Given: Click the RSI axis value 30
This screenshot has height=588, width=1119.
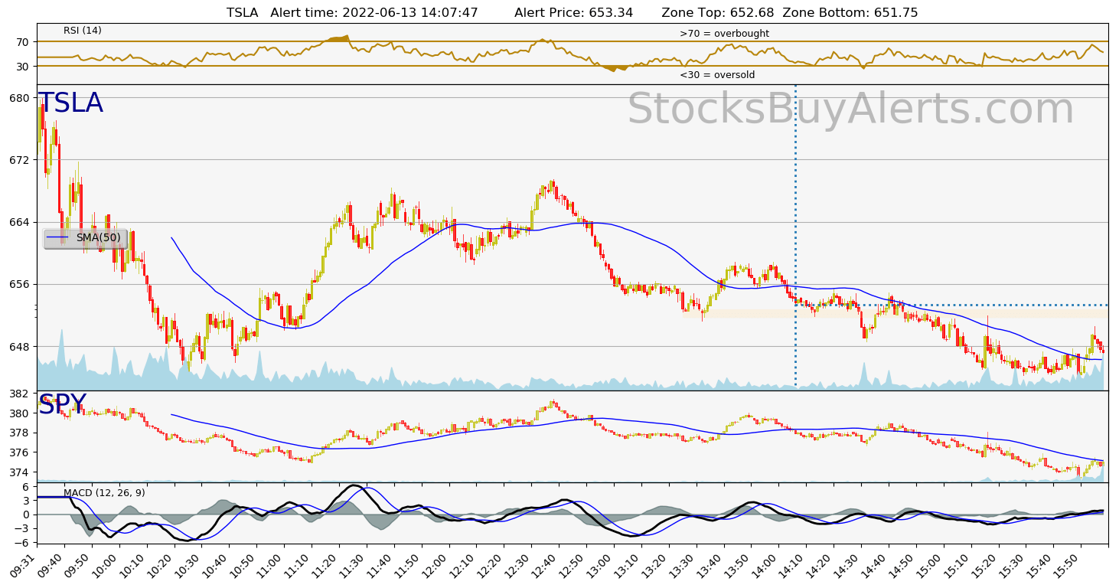Looking at the screenshot, I should (x=21, y=67).
